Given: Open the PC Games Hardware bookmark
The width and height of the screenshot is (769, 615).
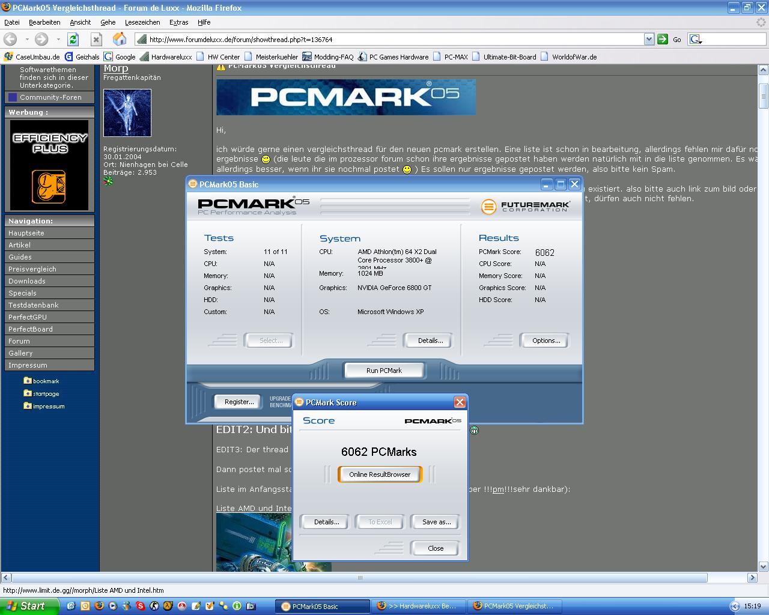Looking at the screenshot, I should (394, 57).
